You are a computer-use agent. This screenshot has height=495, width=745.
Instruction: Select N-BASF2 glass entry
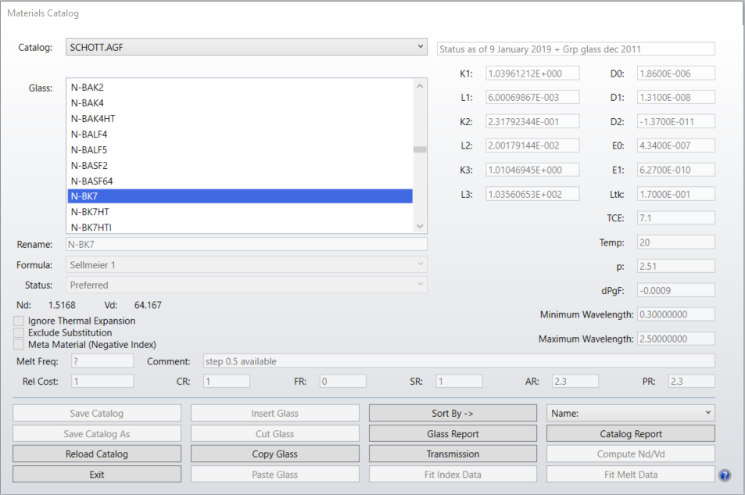coord(240,166)
